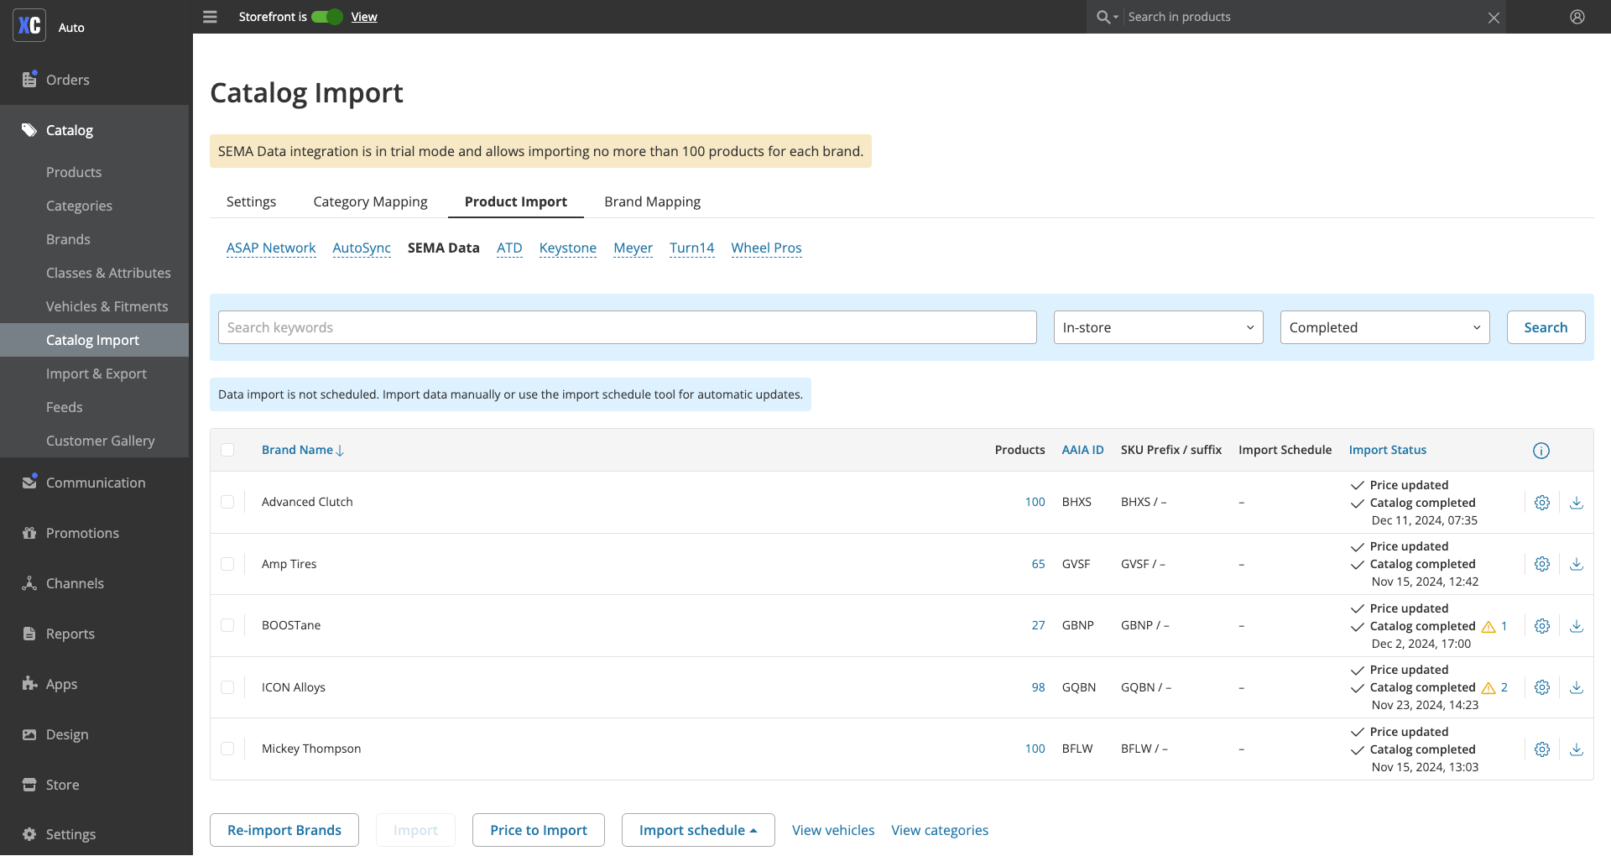Open gear settings for Amp Tires
Viewport: 1611px width, 856px height.
[x=1542, y=564]
